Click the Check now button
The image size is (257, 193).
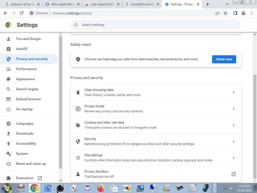[x=224, y=59]
